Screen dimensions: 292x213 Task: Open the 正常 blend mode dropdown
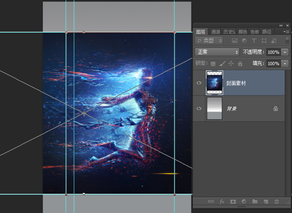(217, 52)
